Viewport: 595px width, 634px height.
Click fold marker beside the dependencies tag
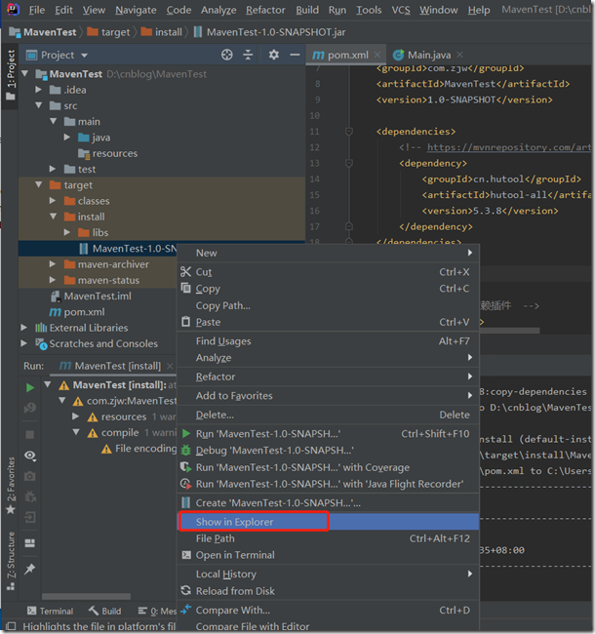(349, 132)
